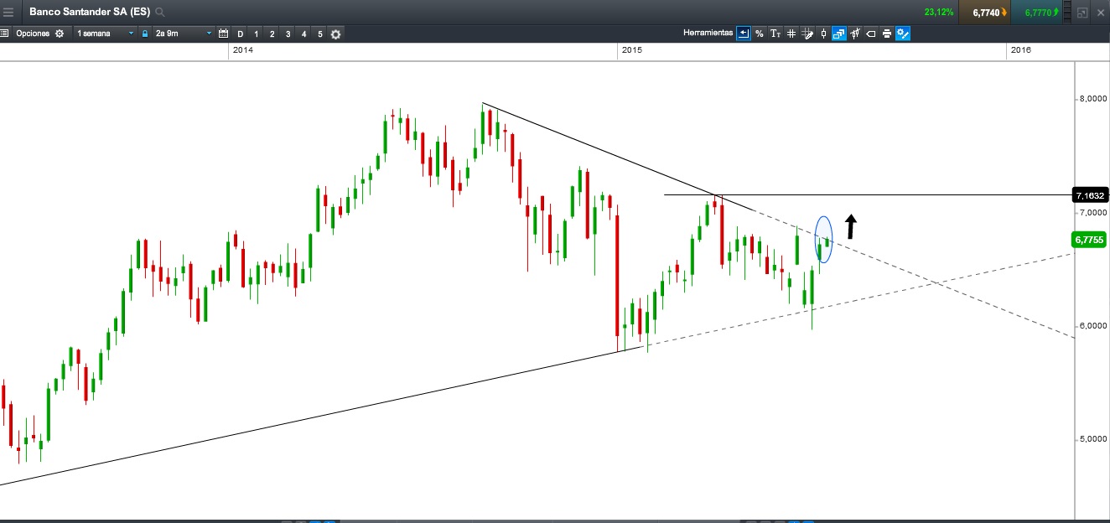
Task: Select preset 5 button
Action: [x=320, y=34]
